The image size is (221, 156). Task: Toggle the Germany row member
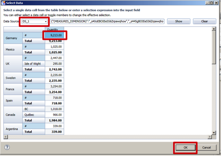(x=13, y=38)
